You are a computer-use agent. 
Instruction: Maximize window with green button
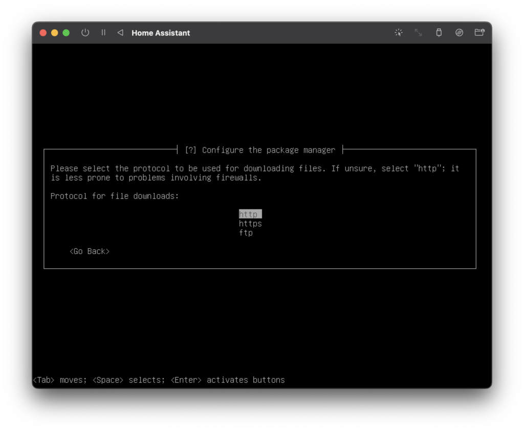point(66,33)
